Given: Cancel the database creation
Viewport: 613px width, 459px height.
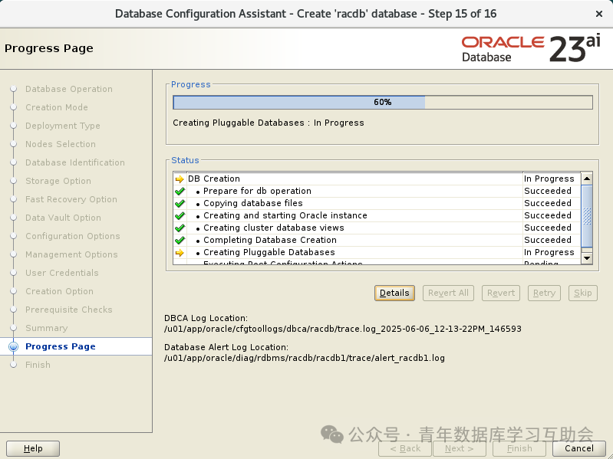Looking at the screenshot, I should 579,448.
